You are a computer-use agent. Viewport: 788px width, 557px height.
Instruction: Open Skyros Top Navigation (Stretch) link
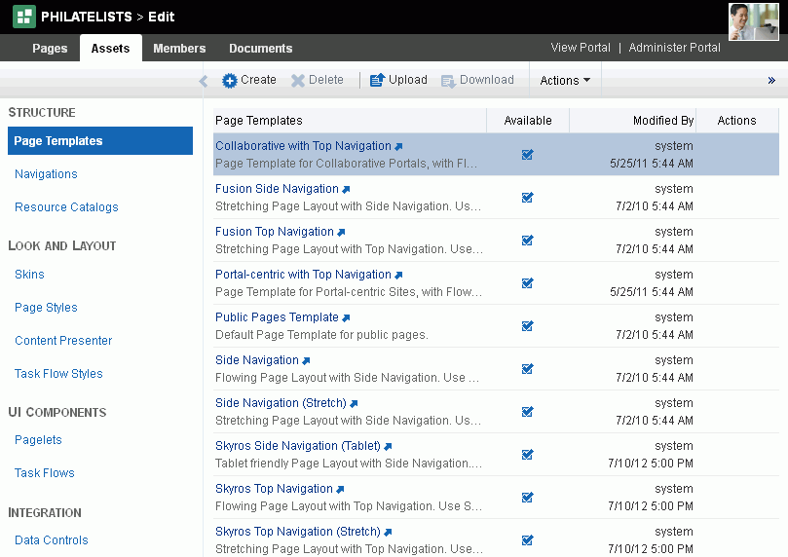click(x=297, y=532)
